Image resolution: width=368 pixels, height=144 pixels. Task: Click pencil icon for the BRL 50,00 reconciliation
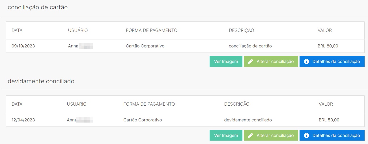click(250, 136)
